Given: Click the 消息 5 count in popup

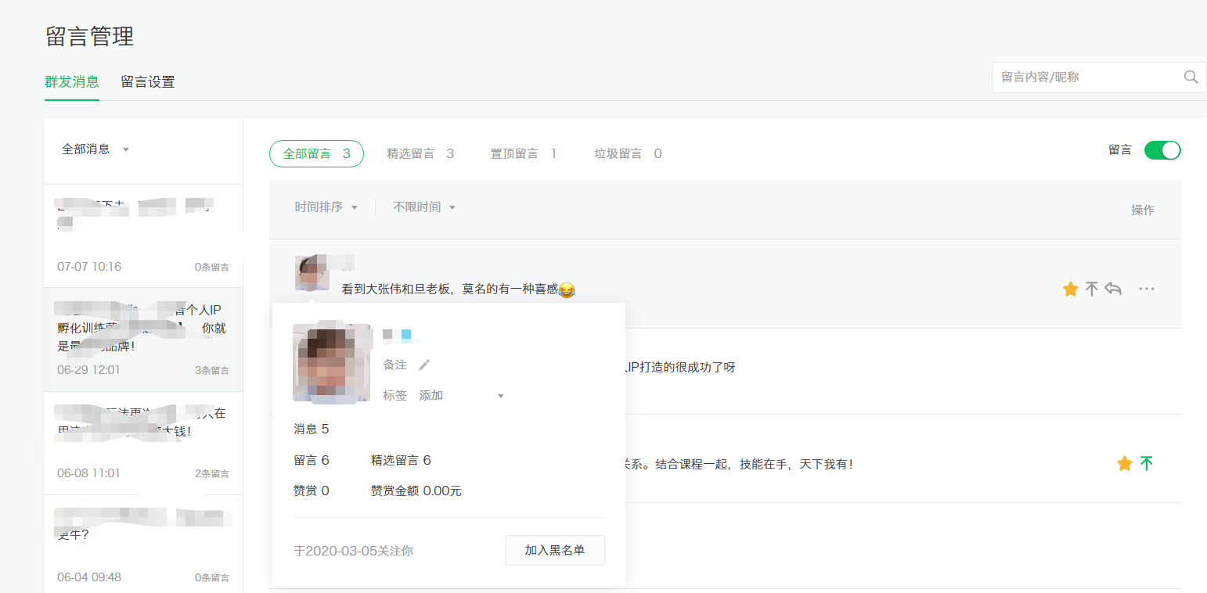Looking at the screenshot, I should click(x=312, y=429).
